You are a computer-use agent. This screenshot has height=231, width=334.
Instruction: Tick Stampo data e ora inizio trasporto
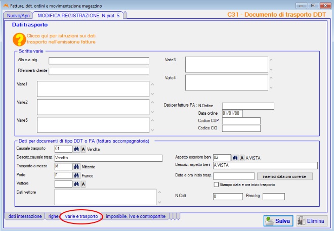pyautogui.click(x=216, y=184)
